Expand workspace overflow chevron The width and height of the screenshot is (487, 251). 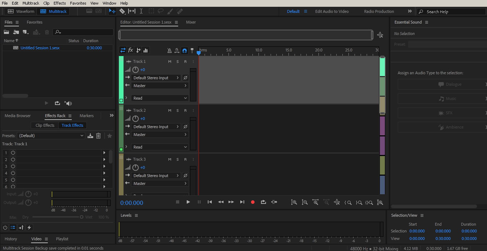pyautogui.click(x=410, y=11)
